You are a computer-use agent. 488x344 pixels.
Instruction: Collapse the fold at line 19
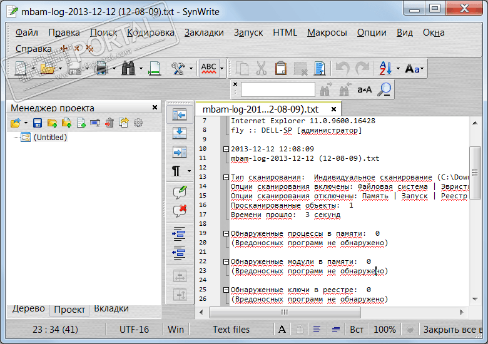point(226,233)
